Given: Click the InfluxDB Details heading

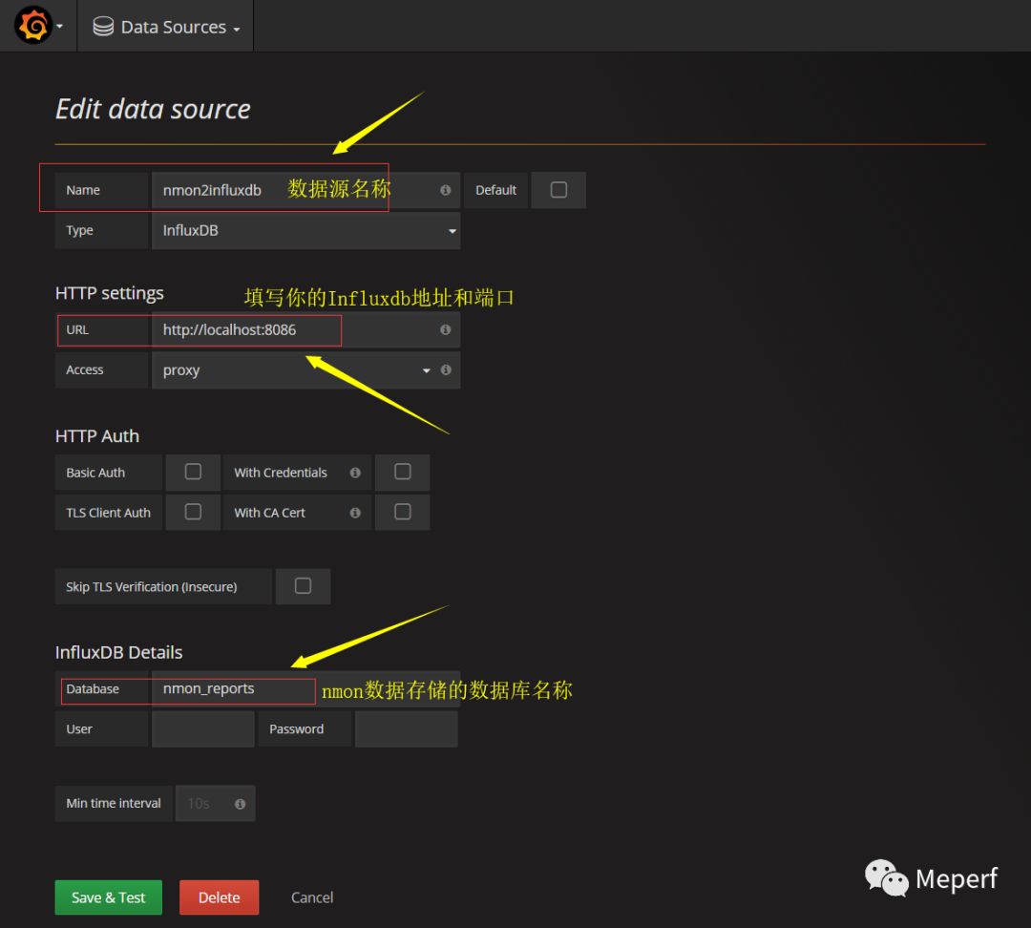Looking at the screenshot, I should [118, 652].
